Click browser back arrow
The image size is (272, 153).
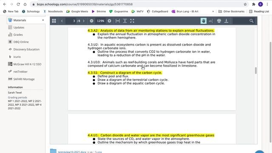pyautogui.click(x=5, y=4)
